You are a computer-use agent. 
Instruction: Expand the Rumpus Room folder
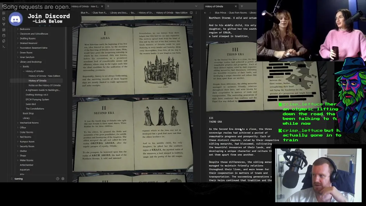point(18,142)
